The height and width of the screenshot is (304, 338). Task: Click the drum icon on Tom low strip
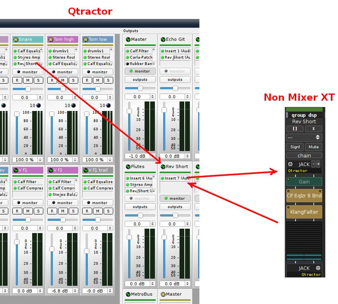click(x=85, y=39)
